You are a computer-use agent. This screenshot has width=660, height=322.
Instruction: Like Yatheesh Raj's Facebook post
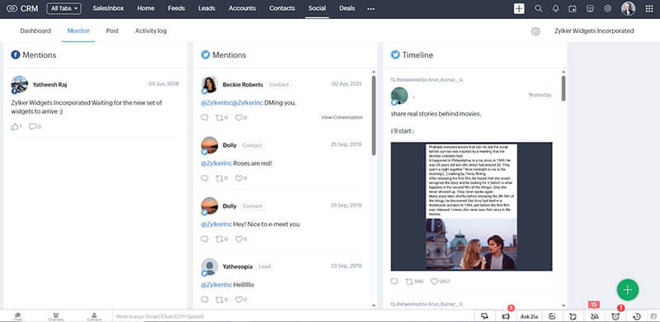[16, 126]
